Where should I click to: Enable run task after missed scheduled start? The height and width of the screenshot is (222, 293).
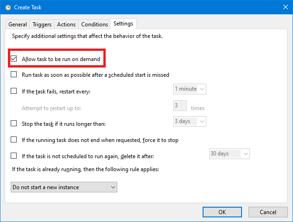coord(13,74)
